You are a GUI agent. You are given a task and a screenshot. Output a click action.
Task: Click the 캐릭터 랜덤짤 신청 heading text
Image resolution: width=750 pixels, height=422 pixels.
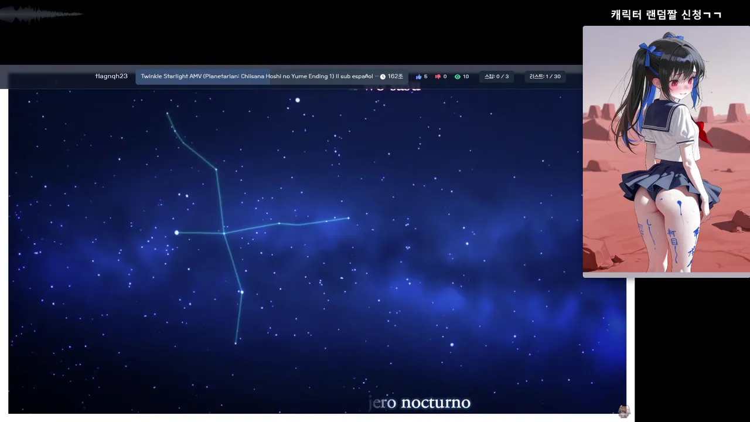click(x=666, y=15)
